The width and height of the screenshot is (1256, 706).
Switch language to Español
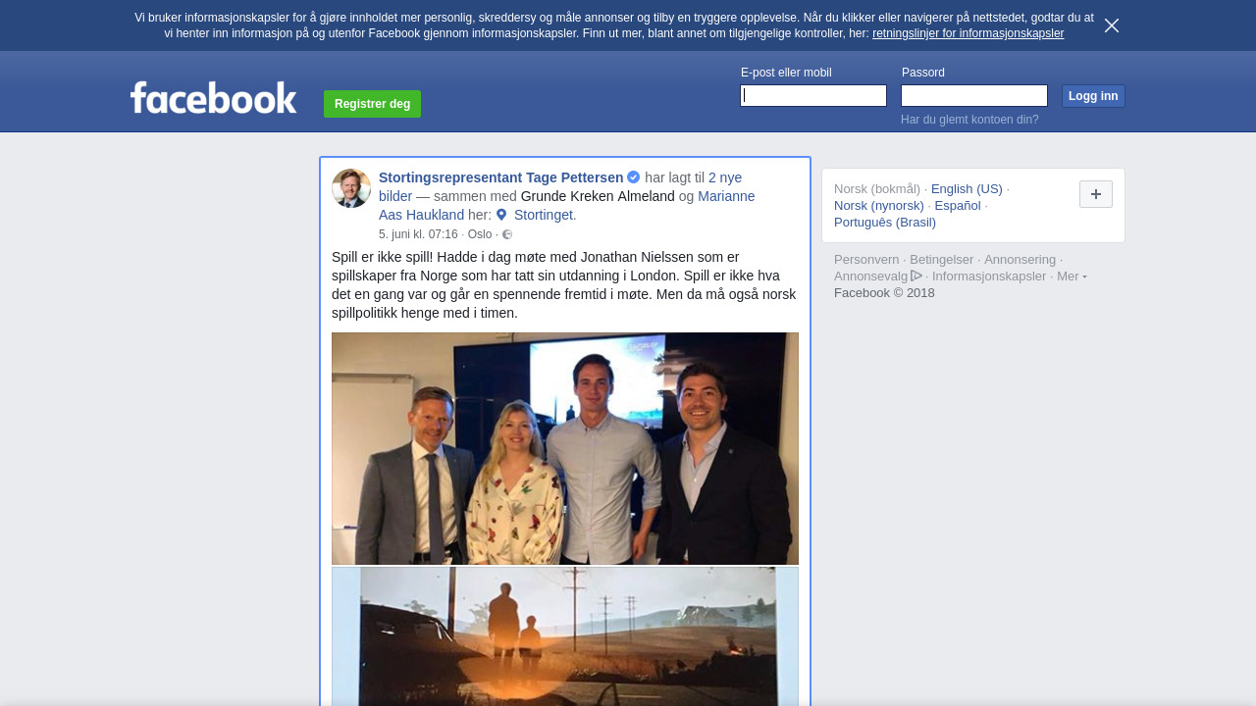[958, 205]
